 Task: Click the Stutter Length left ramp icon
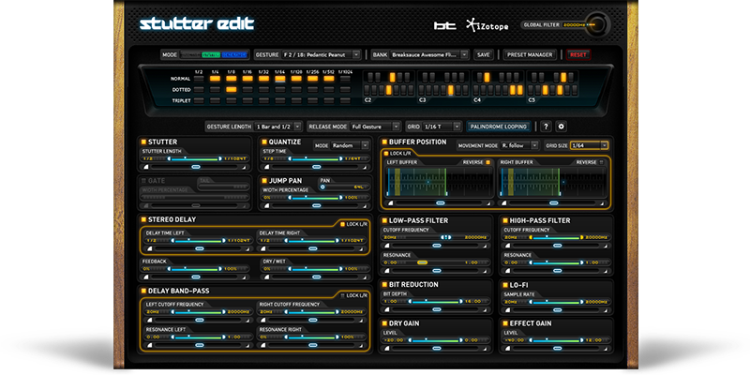[146, 167]
